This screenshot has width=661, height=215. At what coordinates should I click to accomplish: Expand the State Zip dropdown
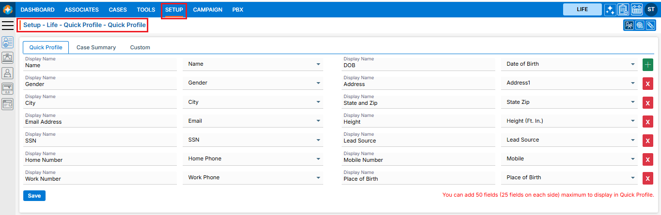(x=633, y=102)
